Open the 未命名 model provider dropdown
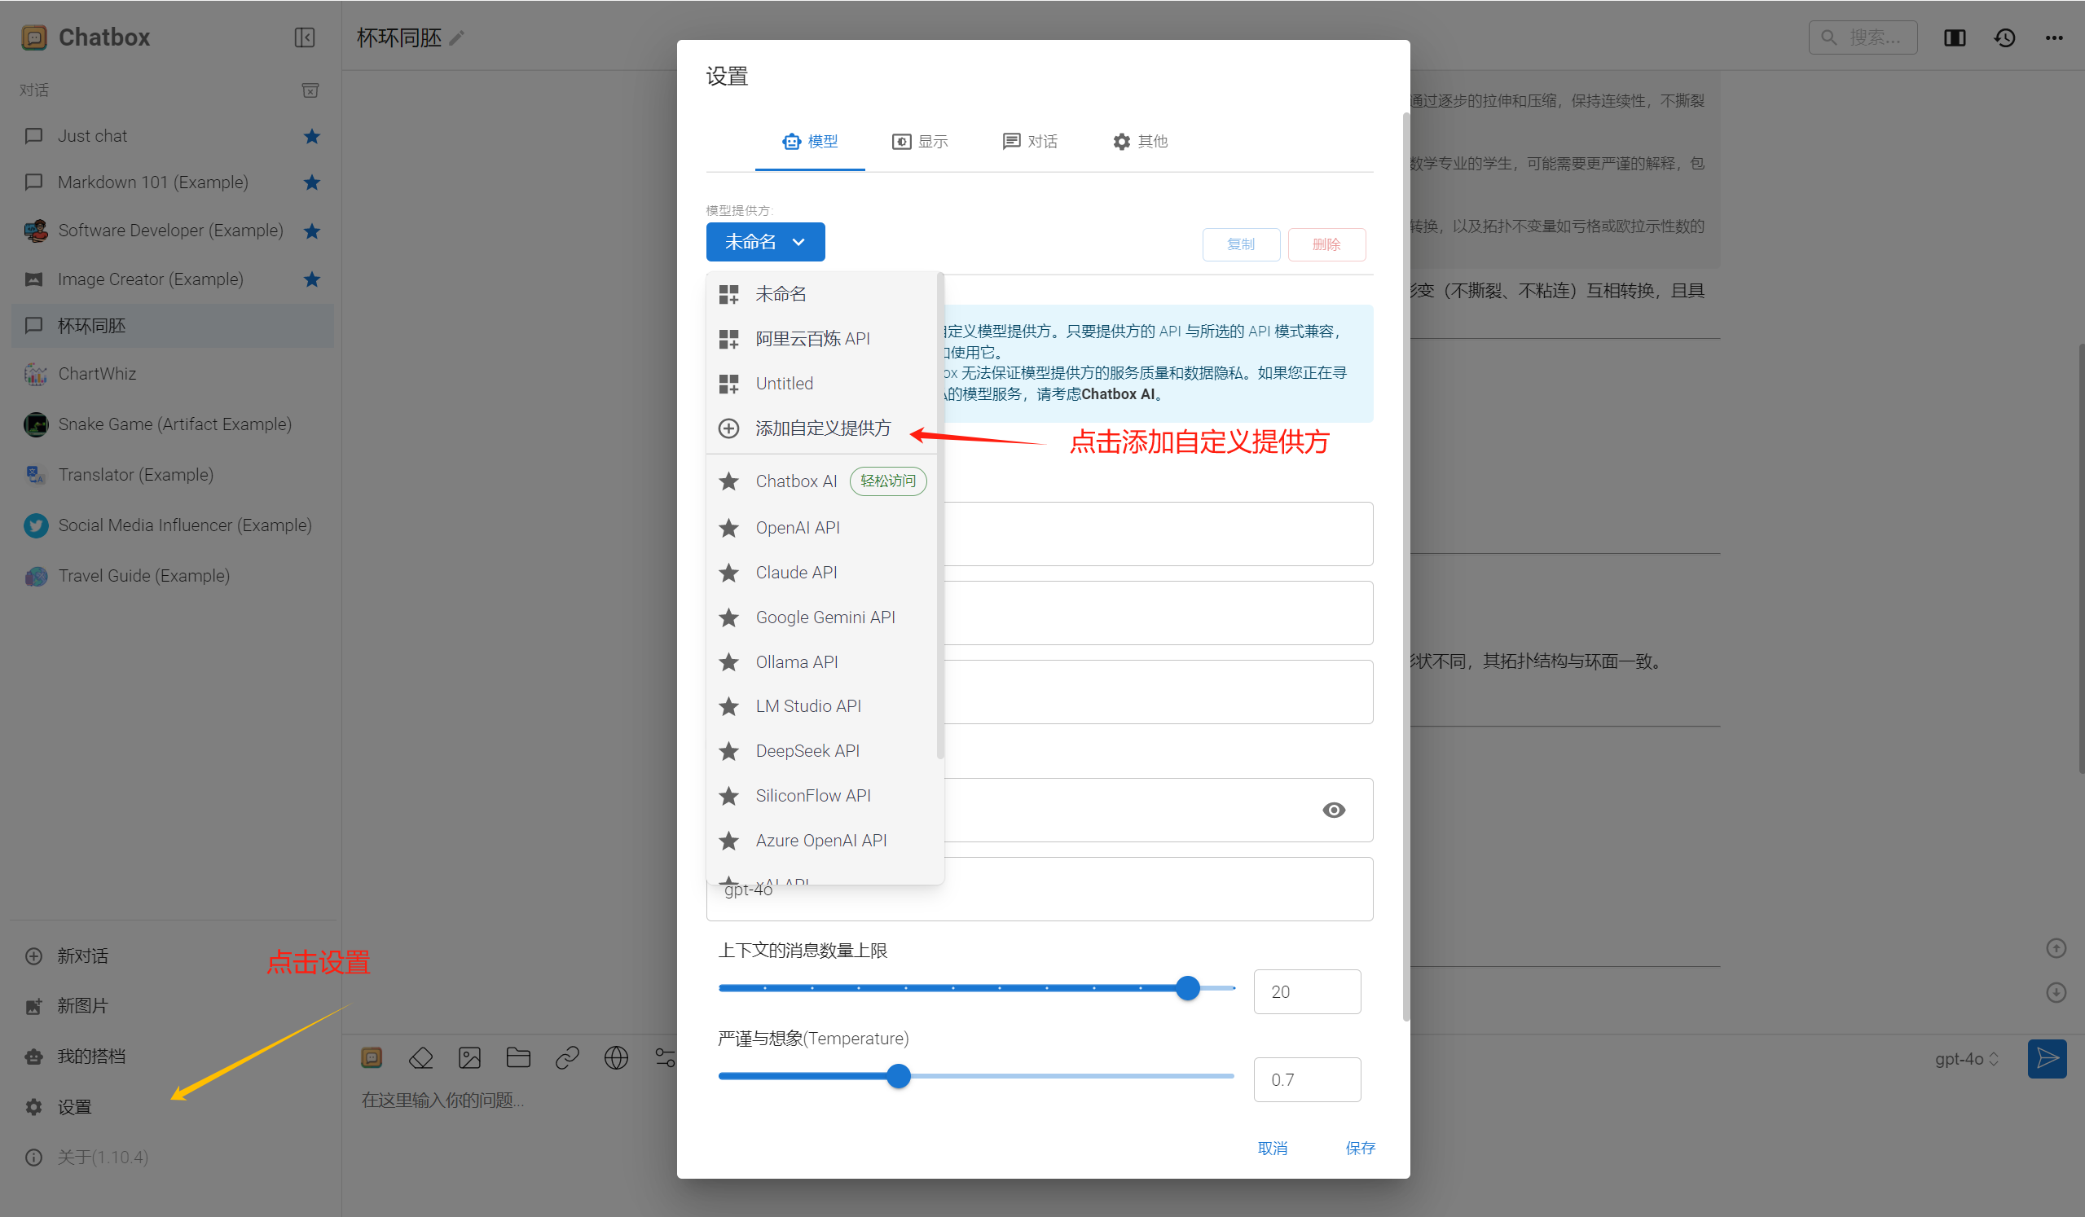Viewport: 2085px width, 1217px height. [764, 242]
